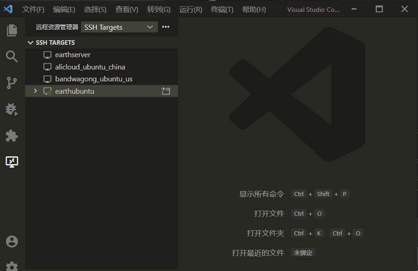This screenshot has height=271, width=418.
Task: Open the remote explorer more actions ellipsis
Action: [x=166, y=27]
